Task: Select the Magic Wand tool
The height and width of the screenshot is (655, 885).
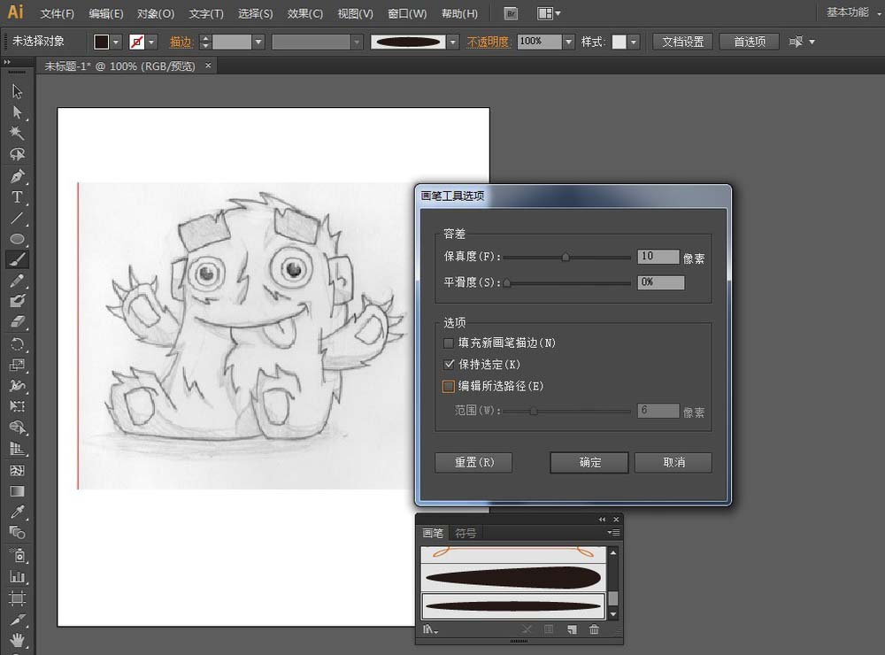Action: [x=17, y=134]
